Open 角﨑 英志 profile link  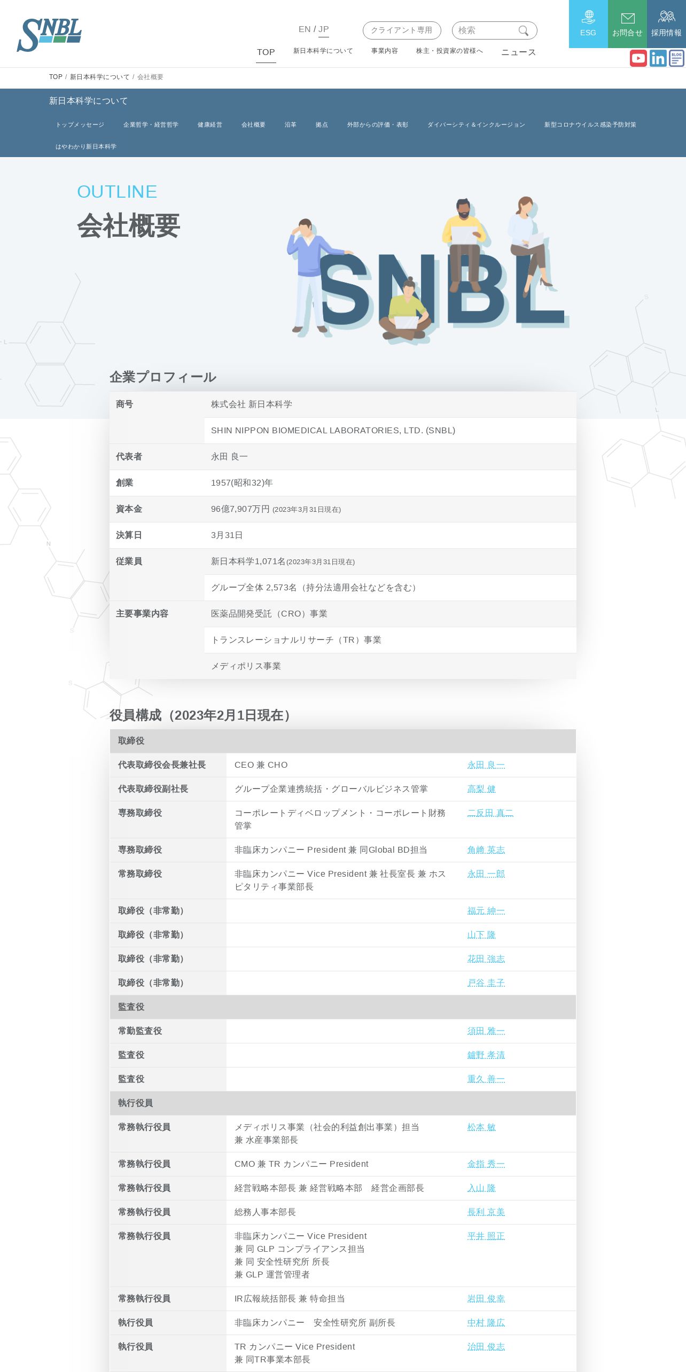[x=486, y=850]
